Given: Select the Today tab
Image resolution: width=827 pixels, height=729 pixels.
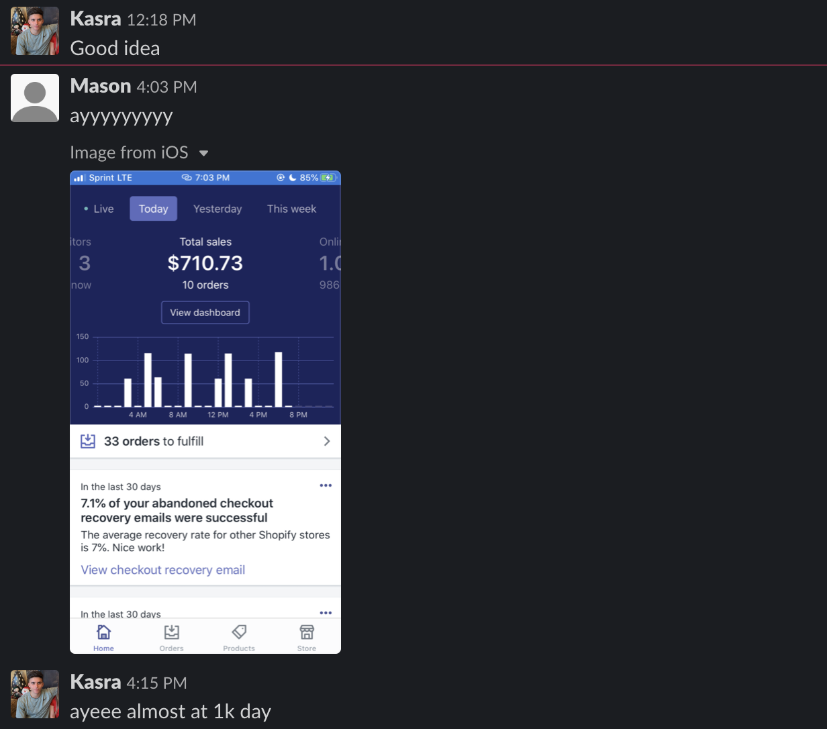Looking at the screenshot, I should point(153,209).
